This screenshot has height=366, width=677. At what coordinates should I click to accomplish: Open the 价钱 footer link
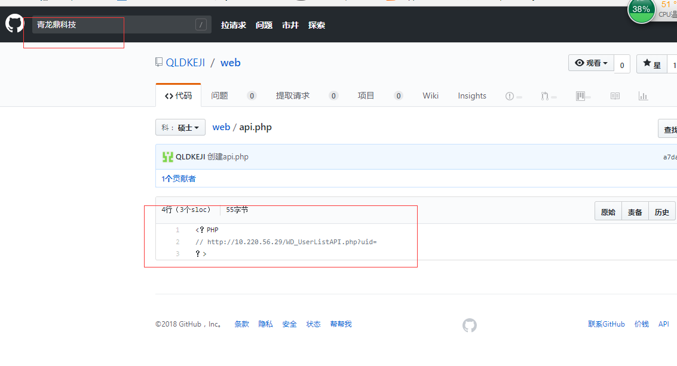click(x=642, y=324)
